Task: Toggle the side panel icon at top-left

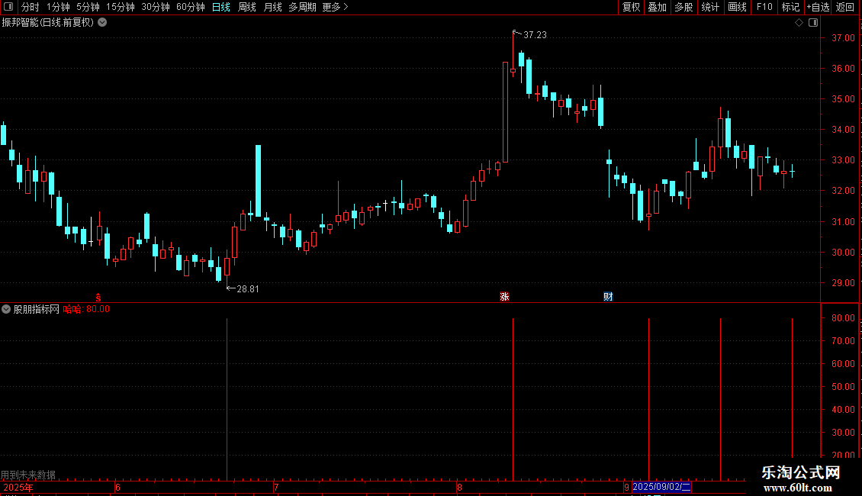Action: (8, 7)
